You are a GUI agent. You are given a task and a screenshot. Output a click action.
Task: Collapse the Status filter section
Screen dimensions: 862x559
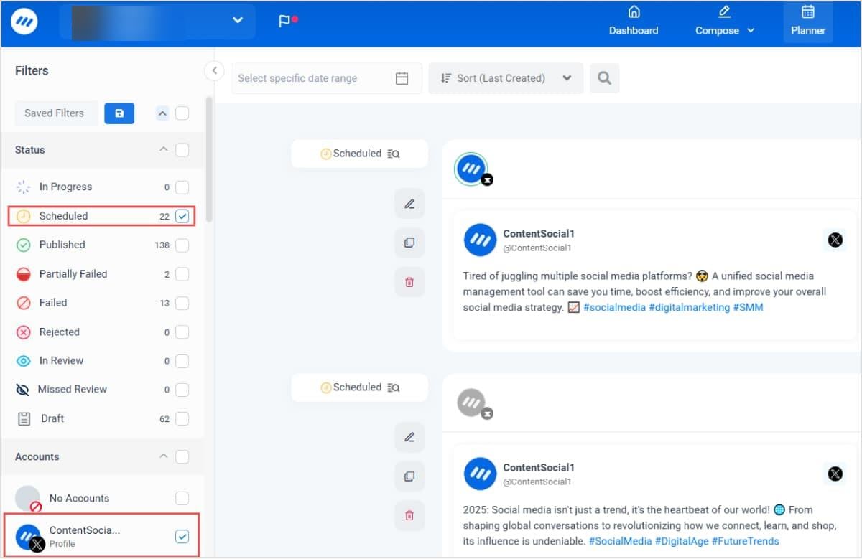click(162, 149)
